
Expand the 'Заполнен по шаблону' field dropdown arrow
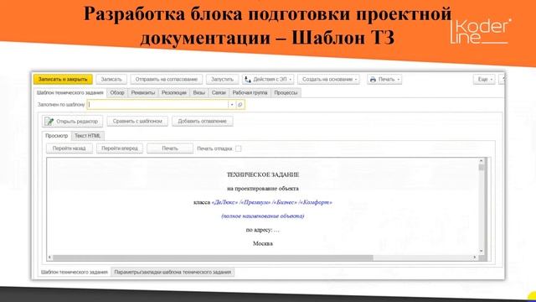(x=232, y=105)
